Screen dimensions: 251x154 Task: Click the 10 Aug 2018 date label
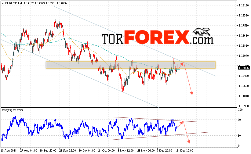click(x=9, y=151)
